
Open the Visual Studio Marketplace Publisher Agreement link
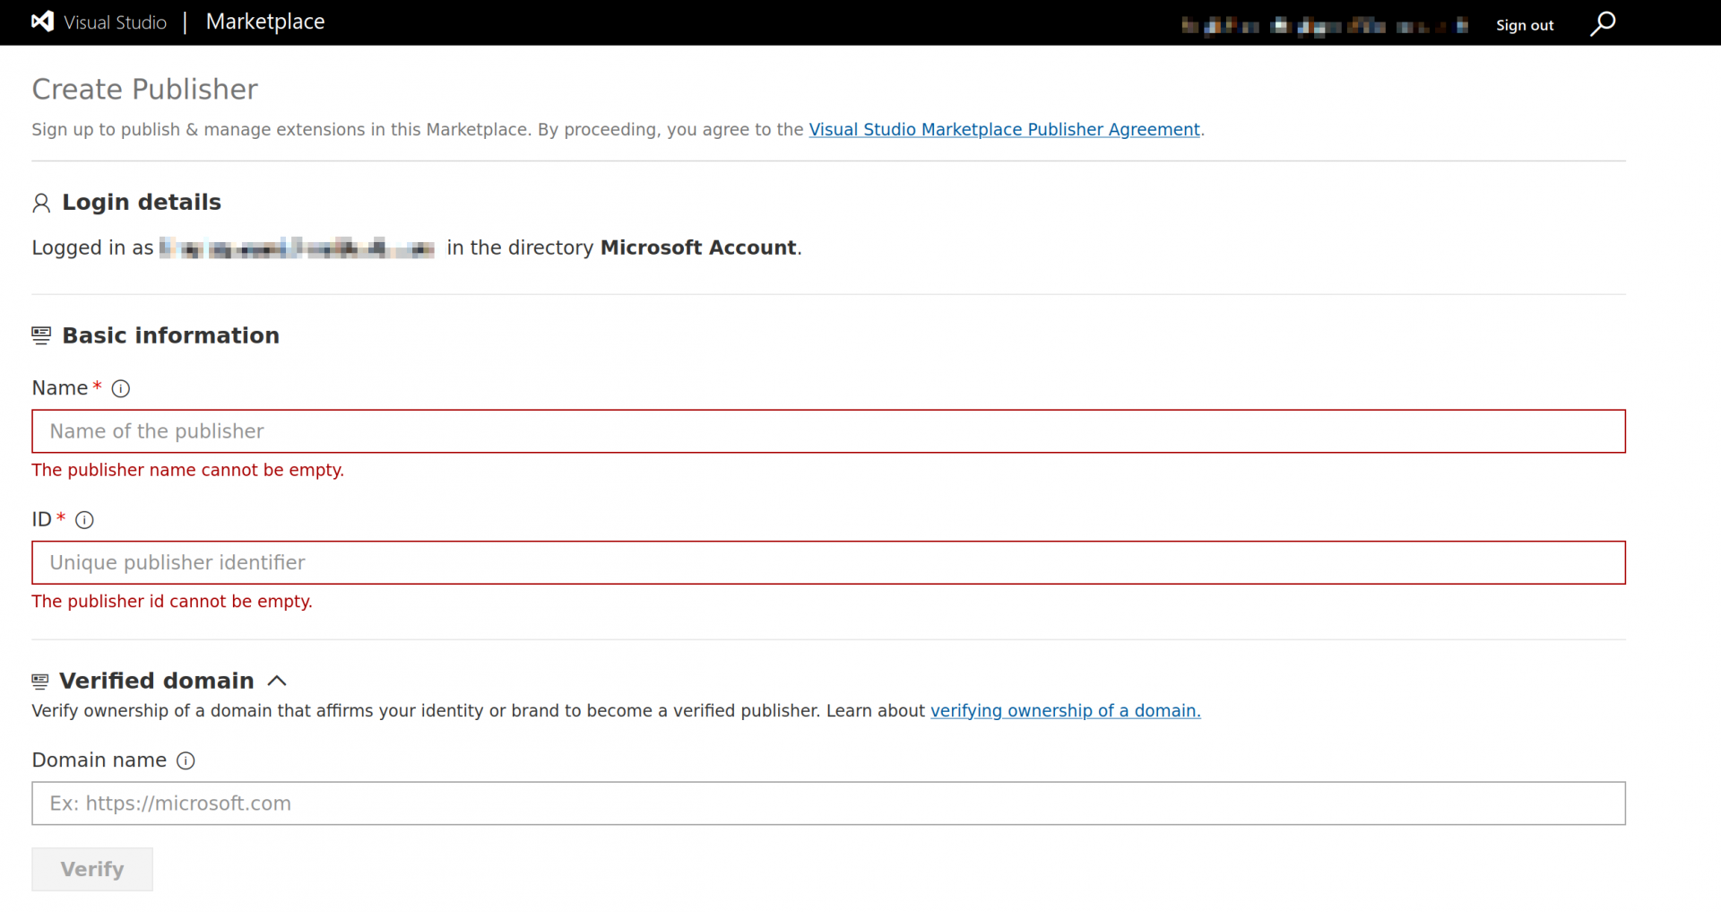pyautogui.click(x=1004, y=129)
